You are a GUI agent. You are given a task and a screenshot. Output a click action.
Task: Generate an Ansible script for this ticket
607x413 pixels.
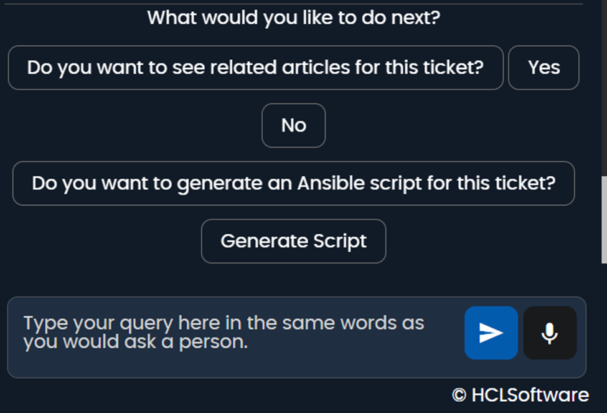[293, 241]
